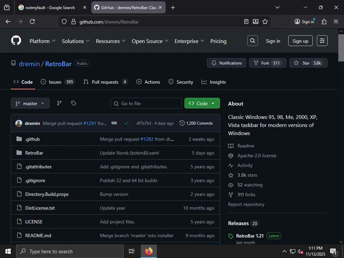Show hidden tray icons chevron
This screenshot has height=258, width=344.
284,251
